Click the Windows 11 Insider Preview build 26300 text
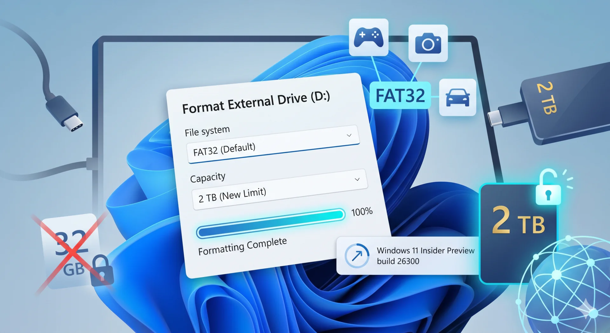The image size is (610, 333). tap(425, 256)
